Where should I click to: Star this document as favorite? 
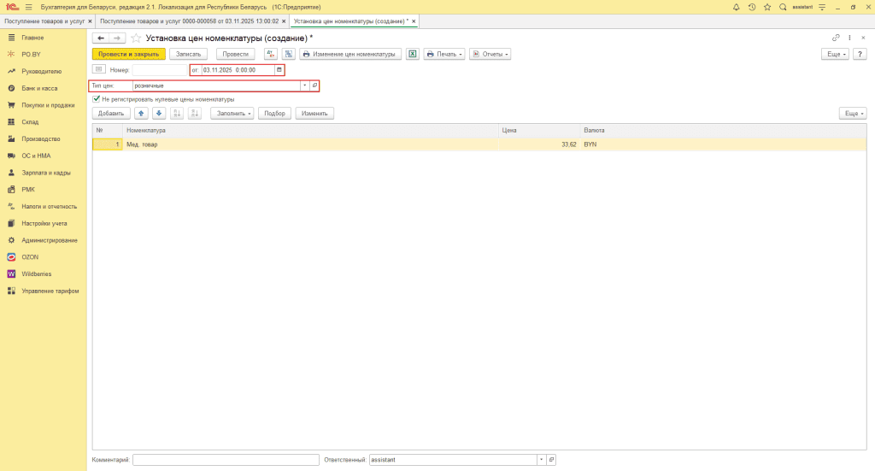tap(136, 38)
